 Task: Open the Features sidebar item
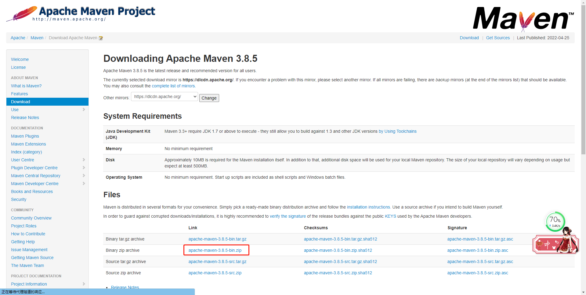coord(20,94)
